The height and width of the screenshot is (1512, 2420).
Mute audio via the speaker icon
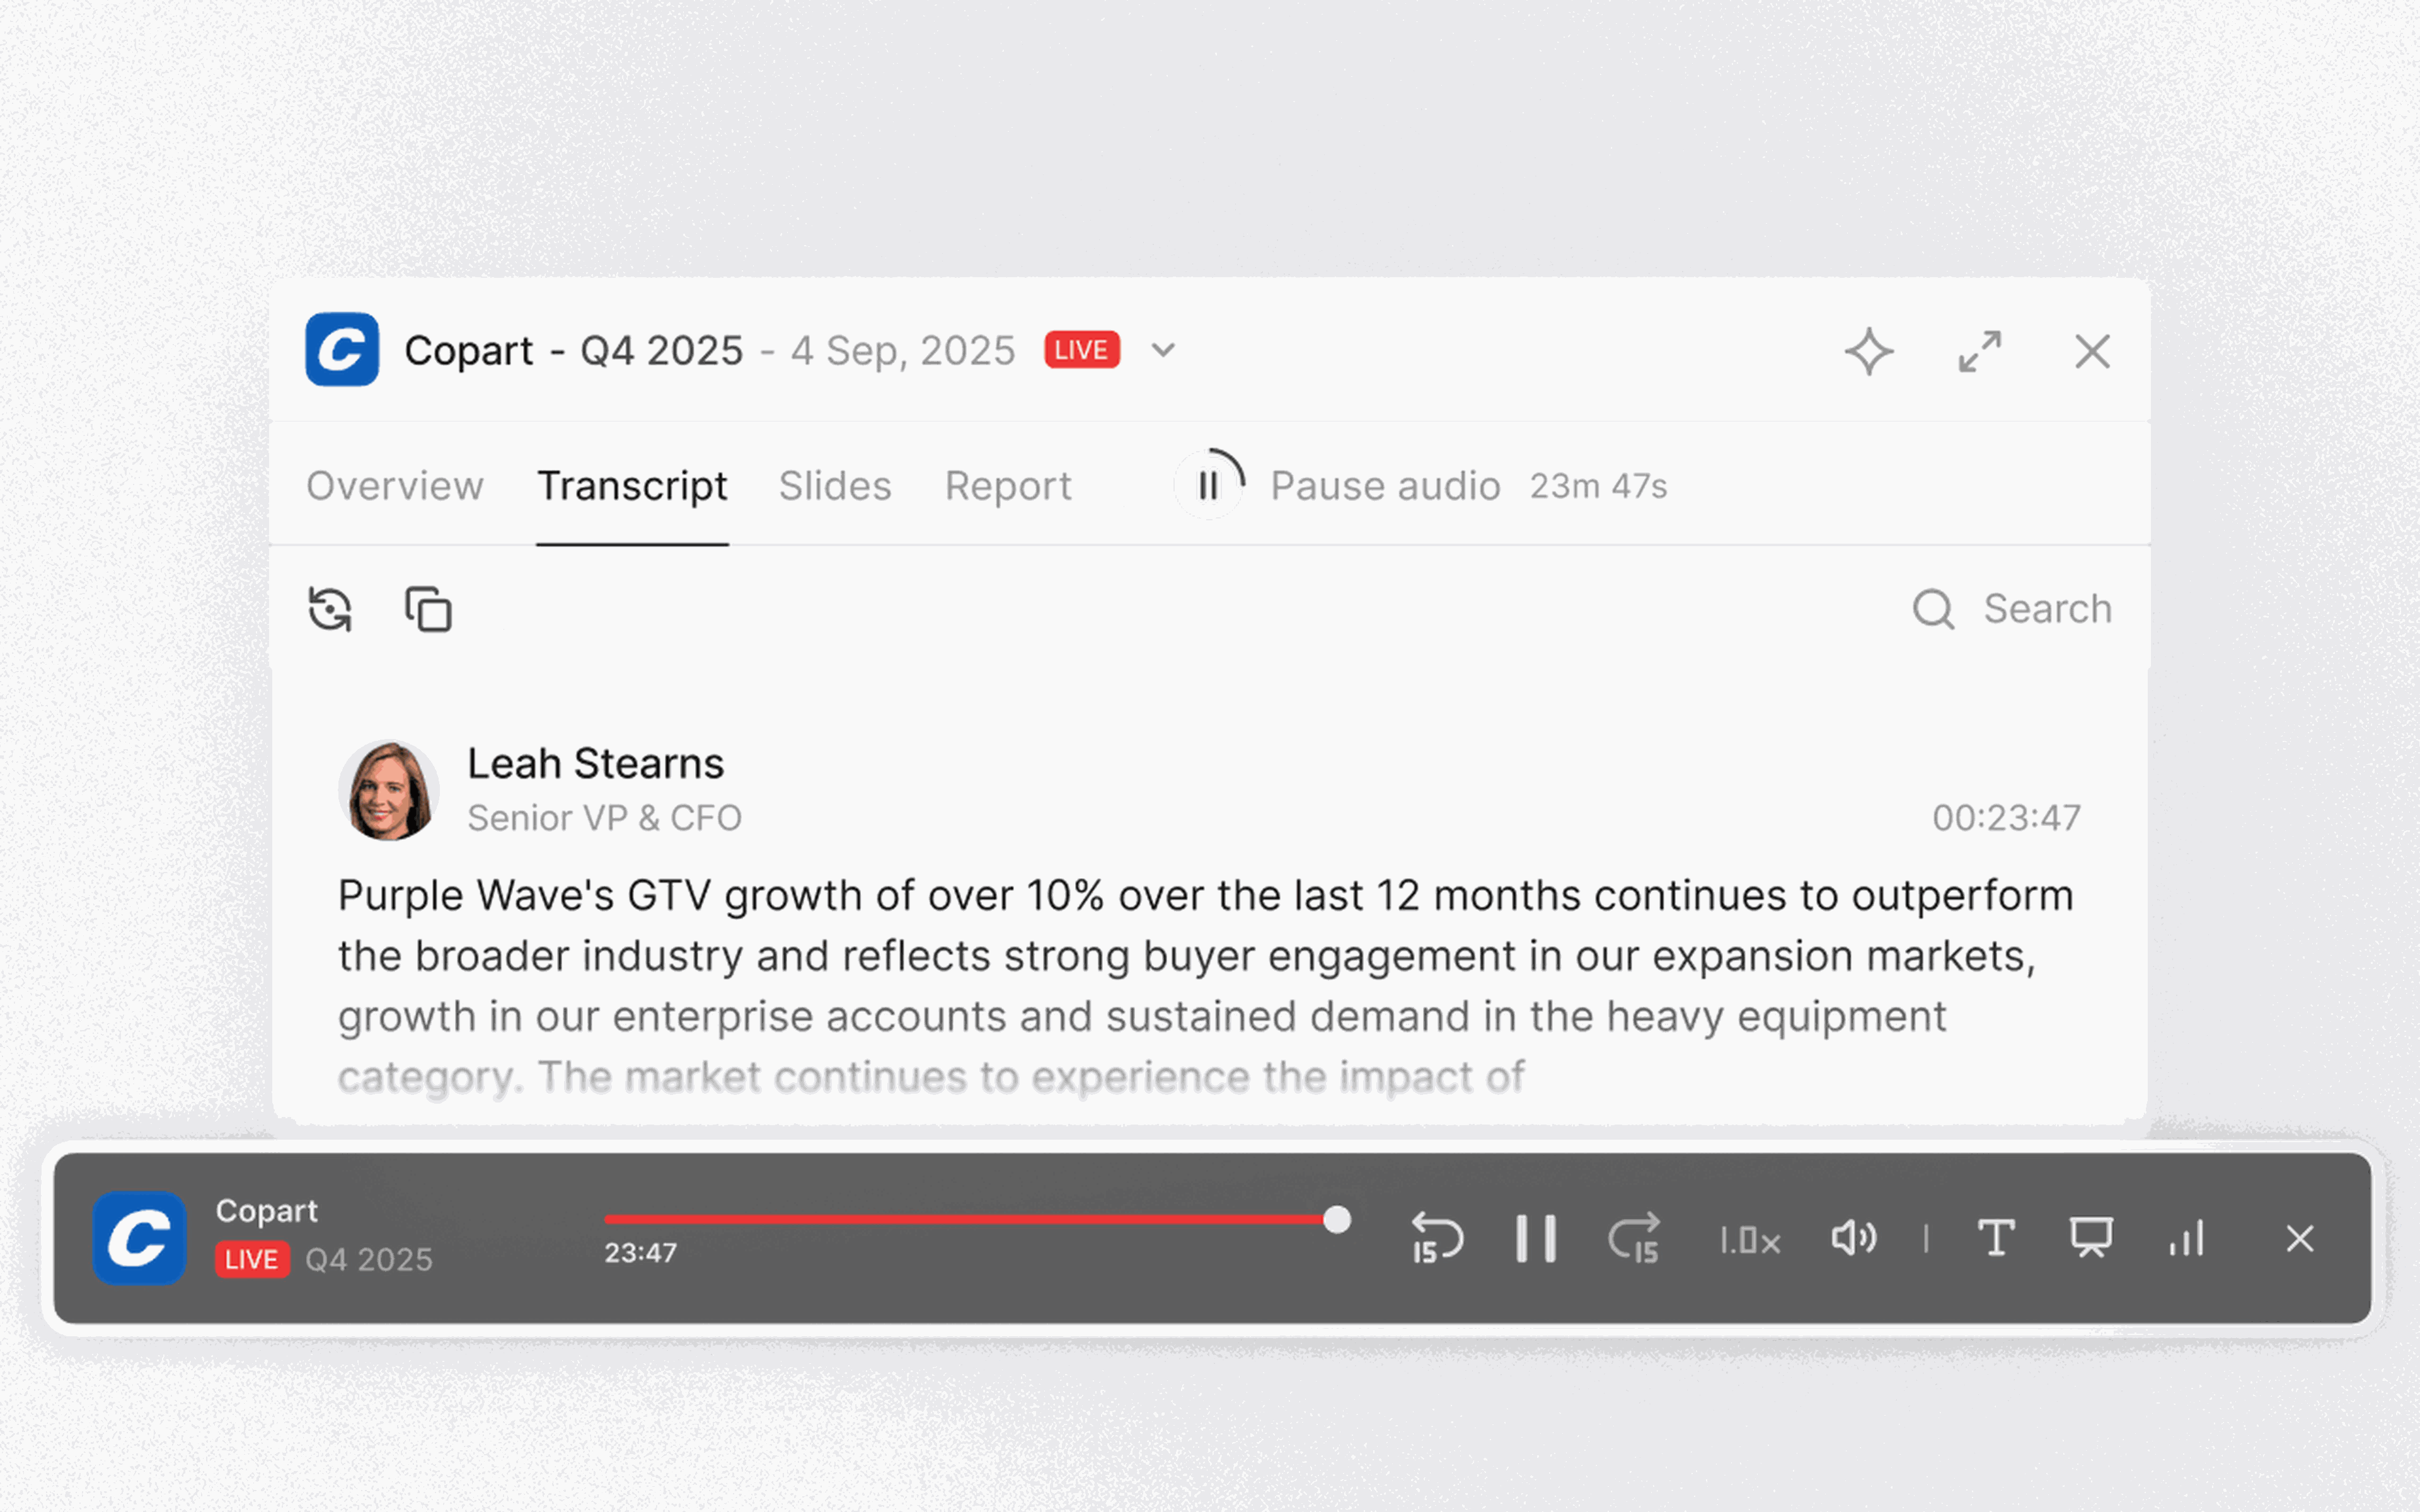(1853, 1238)
